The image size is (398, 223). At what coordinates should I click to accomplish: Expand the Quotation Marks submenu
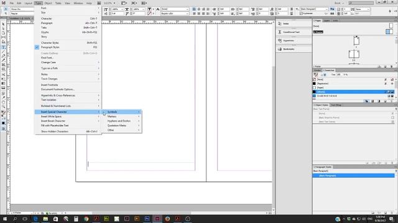pos(122,126)
